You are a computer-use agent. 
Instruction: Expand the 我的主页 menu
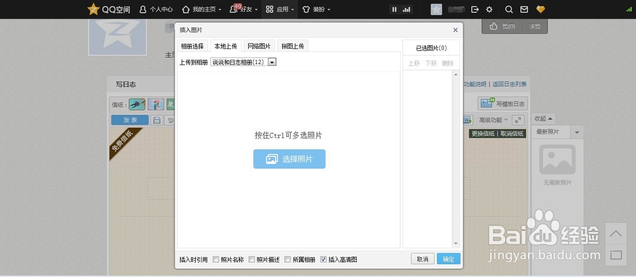[x=201, y=10]
